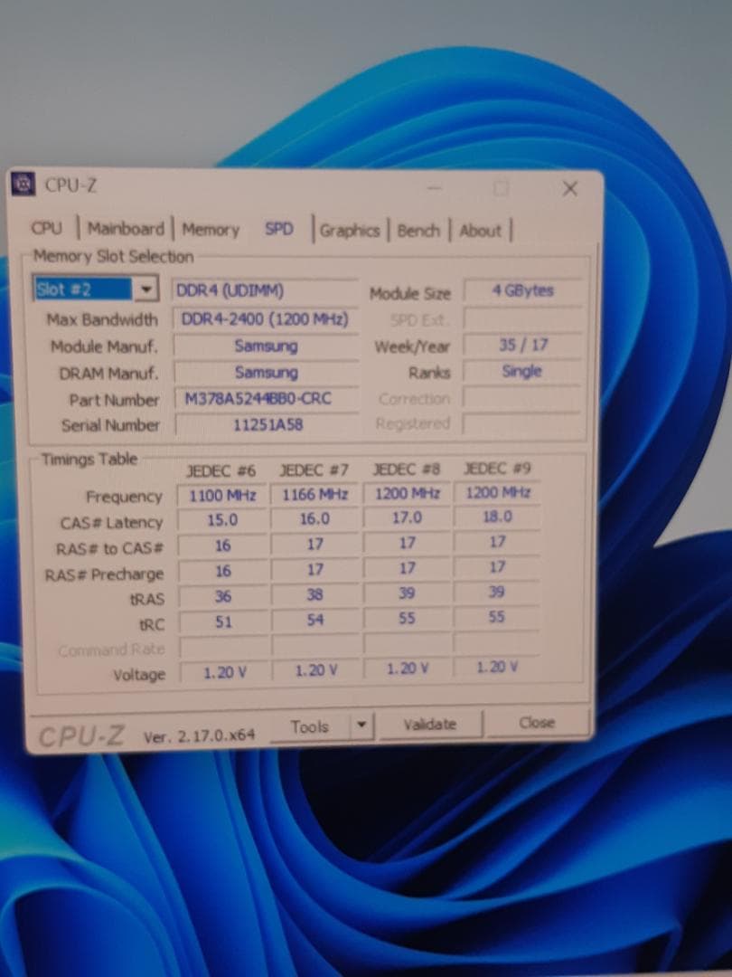
Task: Select the Memory tab
Action: (211, 230)
